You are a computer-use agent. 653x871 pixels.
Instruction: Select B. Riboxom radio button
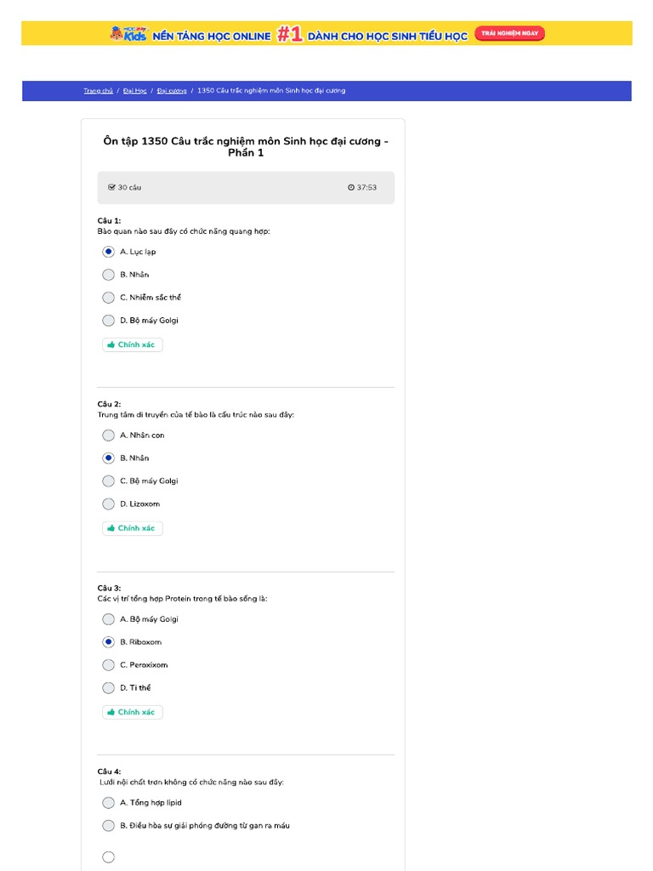[x=109, y=642]
